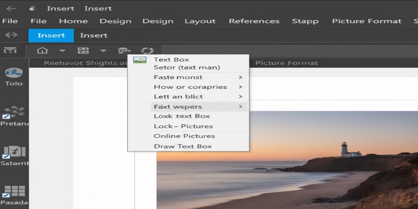Open the Tolo sidebar shortcut
The height and width of the screenshot is (209, 418).
(14, 76)
